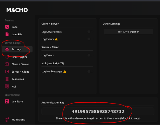Click the 'Develop' sidebar section label
The image size is (160, 125).
click(9, 20)
